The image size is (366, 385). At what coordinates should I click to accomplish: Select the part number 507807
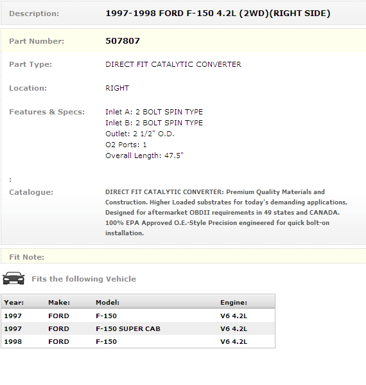123,40
